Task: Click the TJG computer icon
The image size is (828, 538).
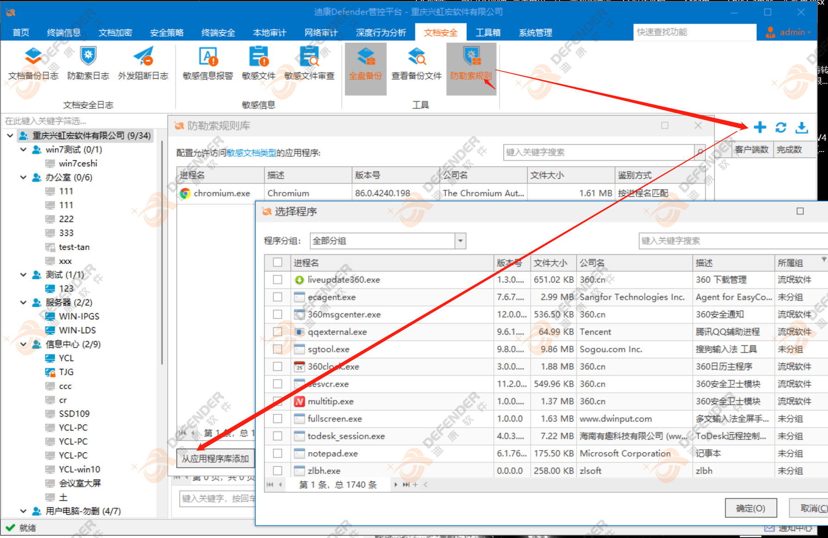Action: 50,372
